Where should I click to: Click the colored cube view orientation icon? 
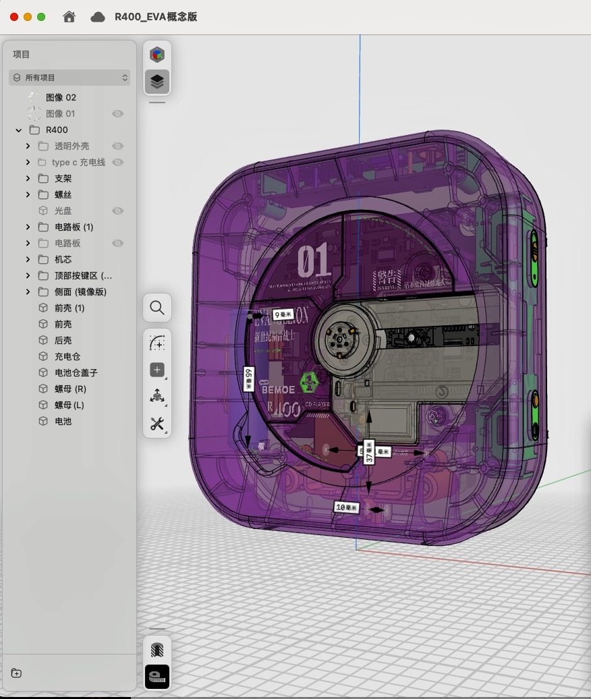coord(157,55)
